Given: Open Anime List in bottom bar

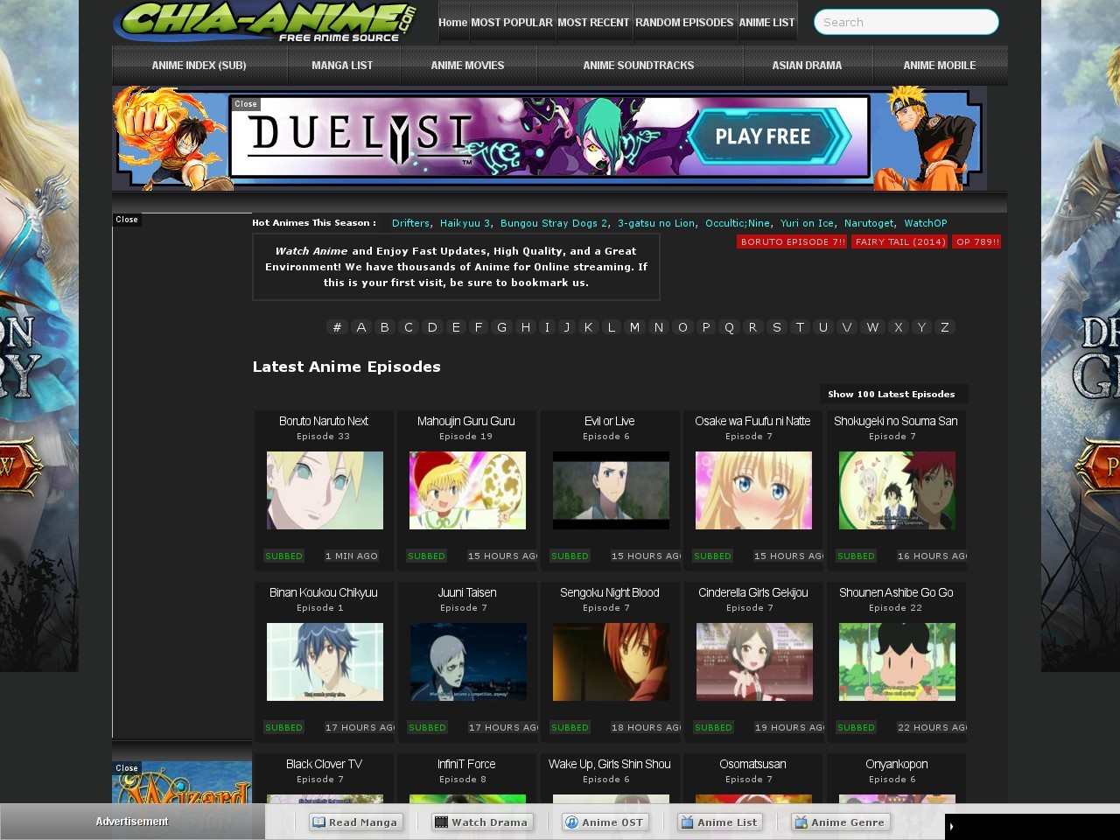Looking at the screenshot, I should [719, 822].
